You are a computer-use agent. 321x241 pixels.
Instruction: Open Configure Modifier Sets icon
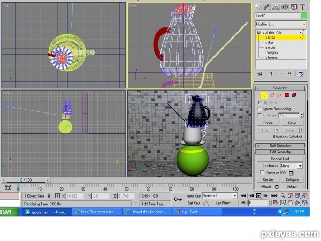click(x=301, y=74)
